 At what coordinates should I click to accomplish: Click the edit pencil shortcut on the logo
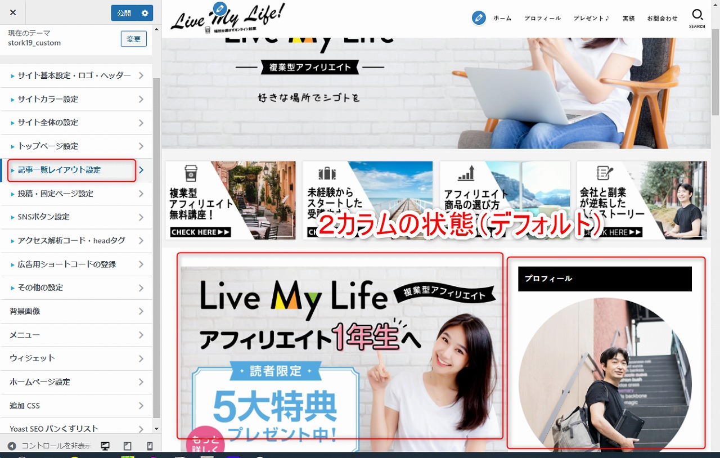coord(219,8)
